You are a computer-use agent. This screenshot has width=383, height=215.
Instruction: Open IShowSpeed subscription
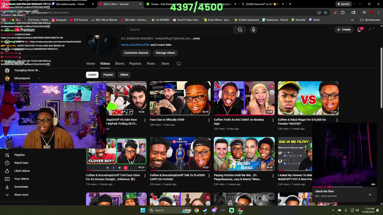point(22,78)
